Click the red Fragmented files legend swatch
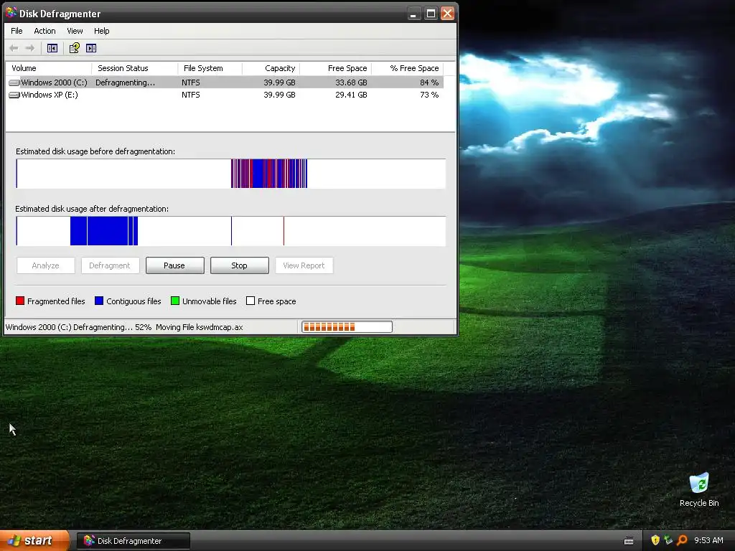Viewport: 735px width, 551px height. point(19,301)
